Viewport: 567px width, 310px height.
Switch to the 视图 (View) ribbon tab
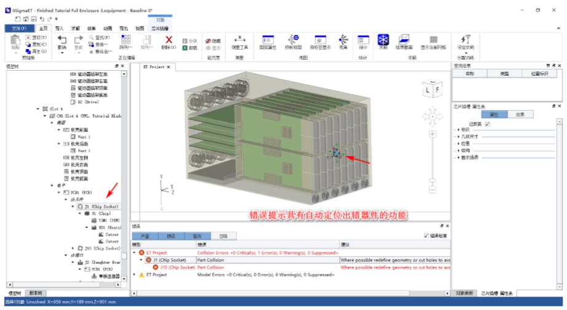[x=140, y=28]
